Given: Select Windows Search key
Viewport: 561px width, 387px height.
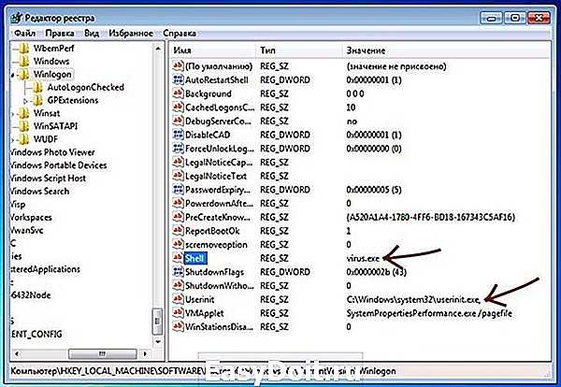Looking at the screenshot, I should tap(39, 192).
